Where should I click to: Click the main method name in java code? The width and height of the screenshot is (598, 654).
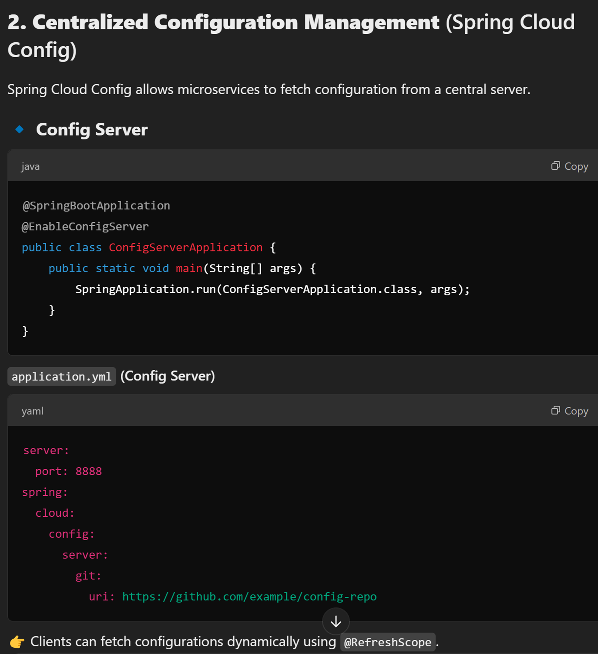tap(189, 268)
